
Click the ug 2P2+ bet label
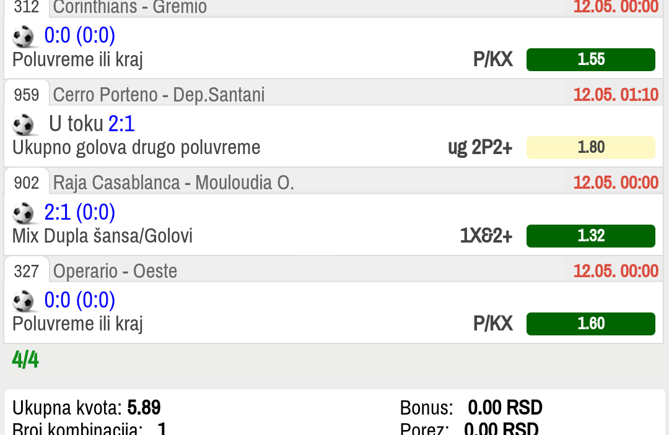(x=480, y=147)
